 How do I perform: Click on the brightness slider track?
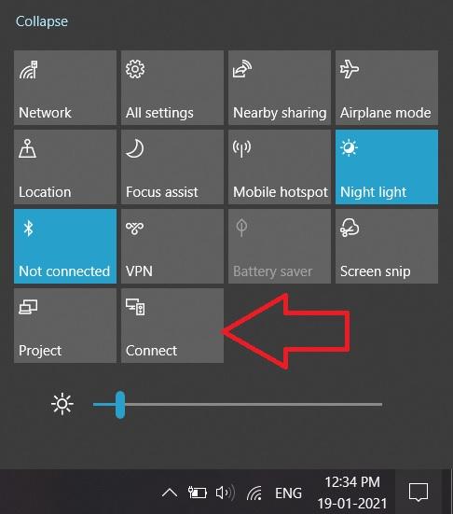pos(238,404)
